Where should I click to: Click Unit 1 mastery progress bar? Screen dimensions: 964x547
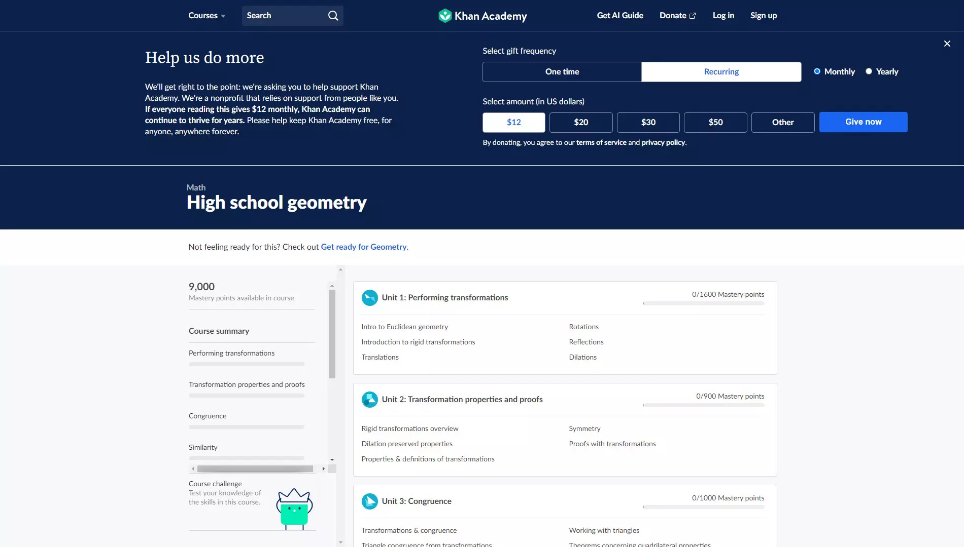[x=704, y=303]
